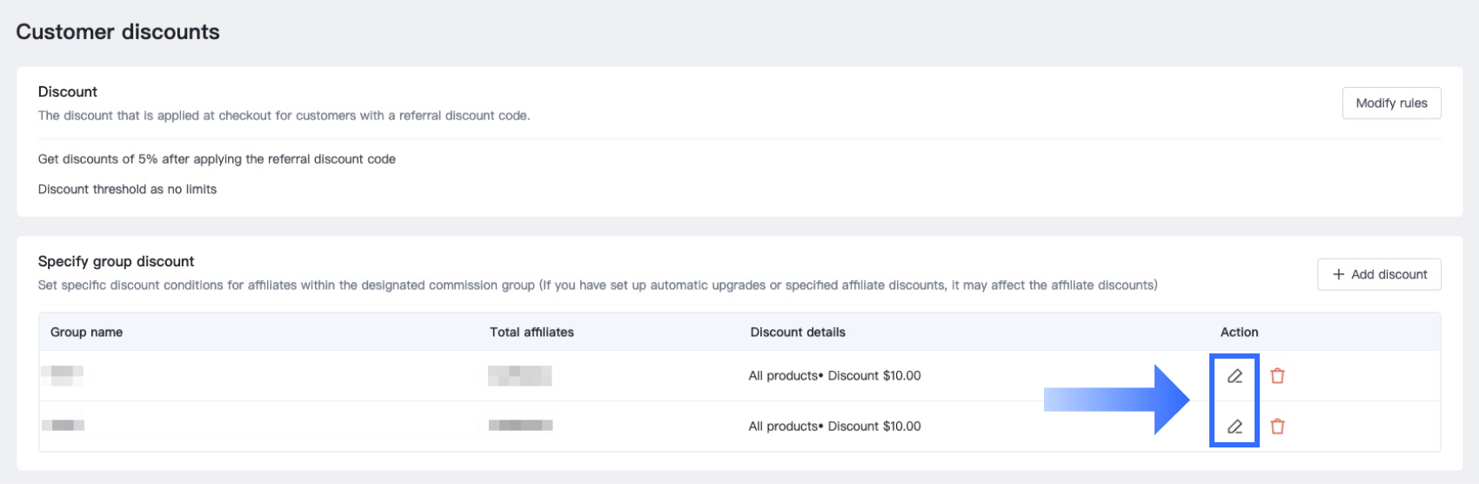Edit the second group discount row

[1235, 427]
